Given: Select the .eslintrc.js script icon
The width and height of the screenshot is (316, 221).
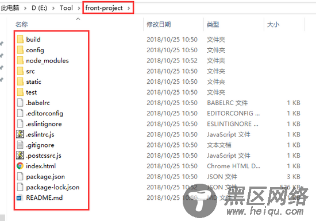Looking at the screenshot, I should tap(20, 134).
